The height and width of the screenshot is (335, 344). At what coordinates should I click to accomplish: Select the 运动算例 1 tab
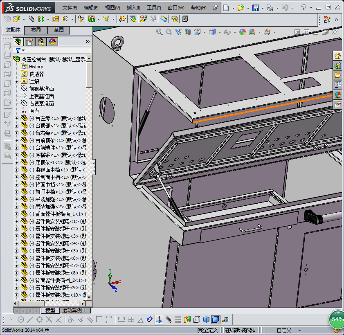click(x=74, y=310)
